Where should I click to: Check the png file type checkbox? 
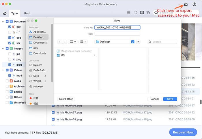10,59
